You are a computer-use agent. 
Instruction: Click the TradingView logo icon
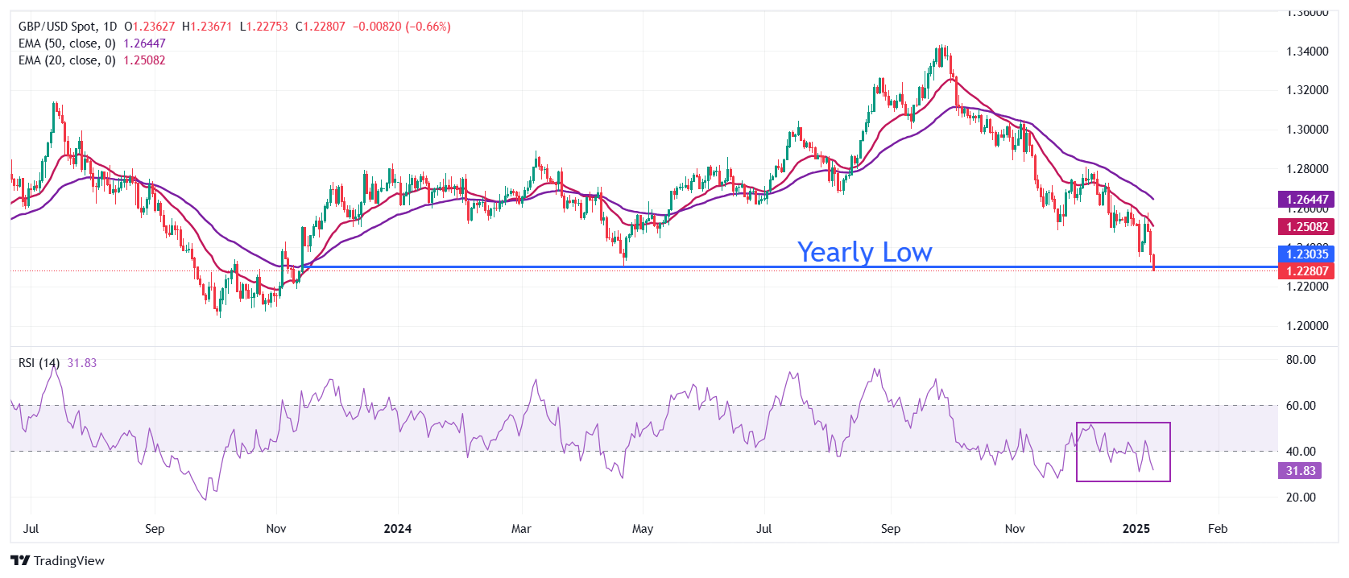coord(20,561)
